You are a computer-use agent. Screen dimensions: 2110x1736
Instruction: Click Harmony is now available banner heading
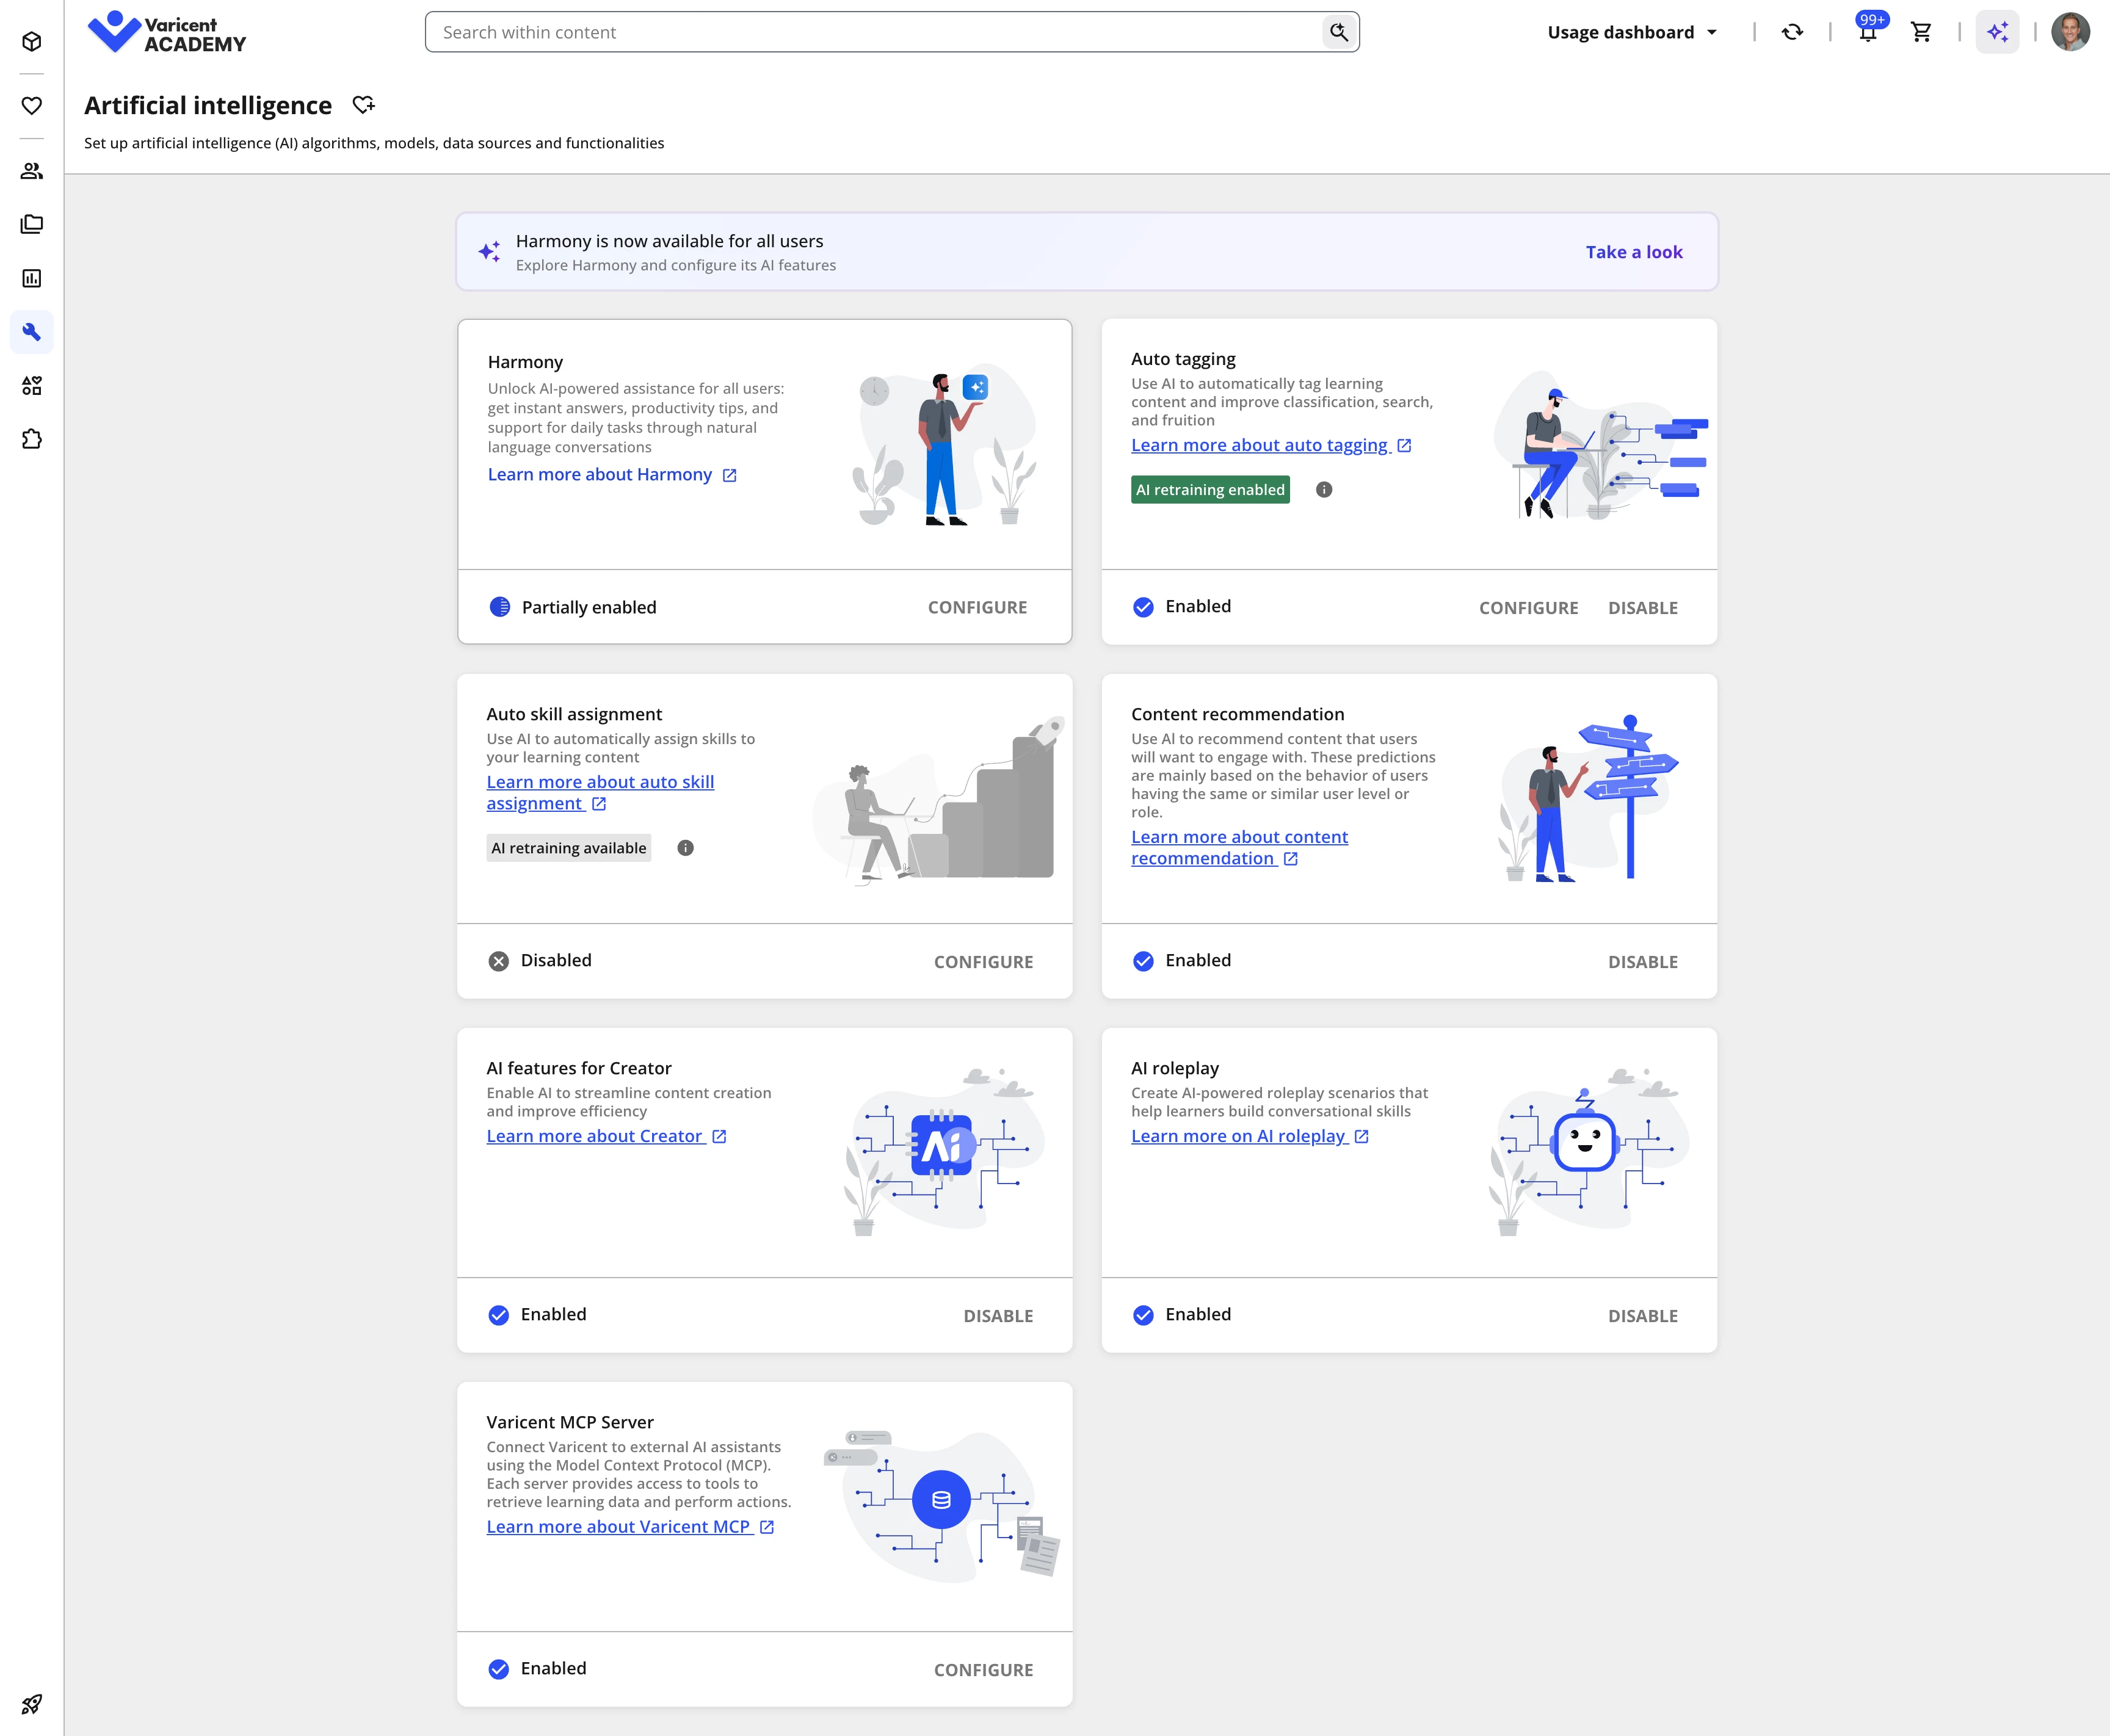669,241
